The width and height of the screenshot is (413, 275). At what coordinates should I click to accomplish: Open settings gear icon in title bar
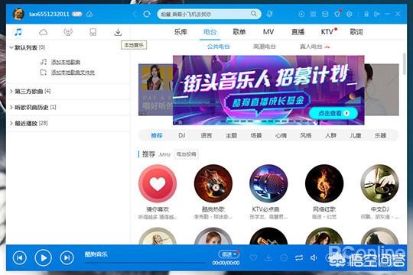tap(350, 14)
